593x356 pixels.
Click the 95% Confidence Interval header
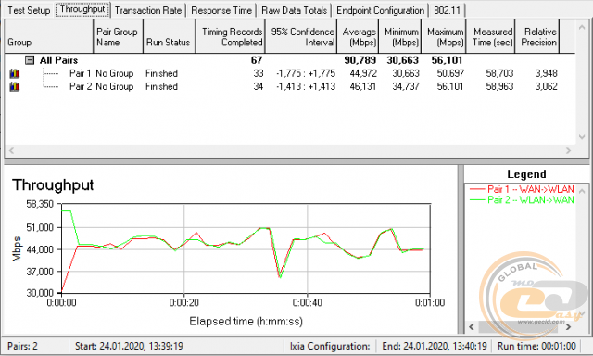pyautogui.click(x=301, y=37)
